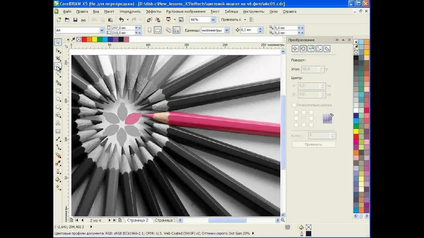Open the page size A4 dropdown
This screenshot has height=238, width=424.
click(x=102, y=30)
